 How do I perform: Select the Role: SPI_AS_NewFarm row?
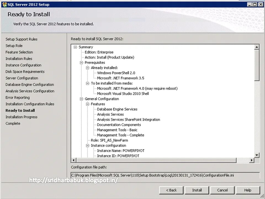coord(109,140)
